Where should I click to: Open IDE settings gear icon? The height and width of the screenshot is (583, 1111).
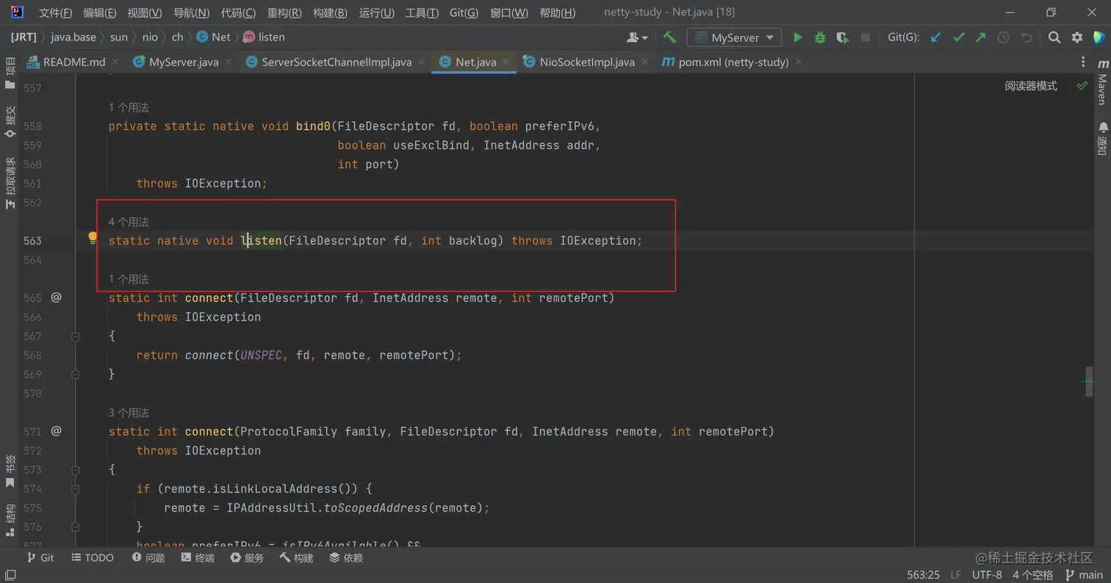point(1076,37)
